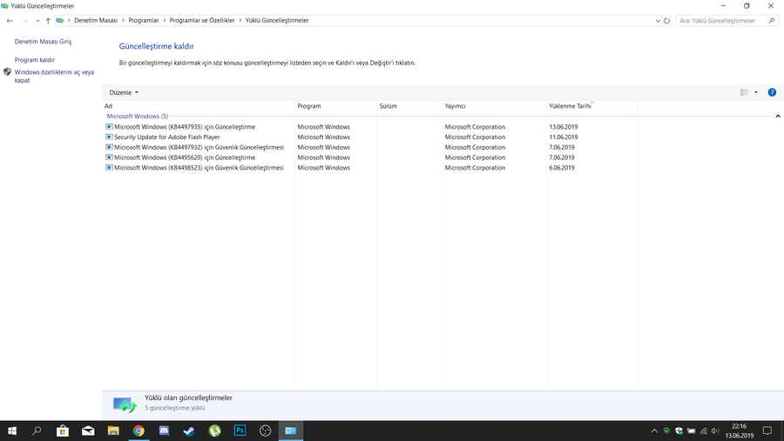The image size is (784, 441).
Task: Open the Action Center notifications
Action: click(767, 431)
